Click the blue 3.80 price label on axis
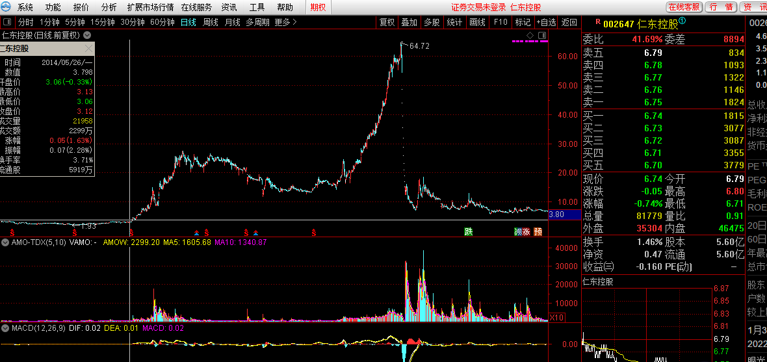This screenshot has height=362, width=767. pyautogui.click(x=557, y=214)
